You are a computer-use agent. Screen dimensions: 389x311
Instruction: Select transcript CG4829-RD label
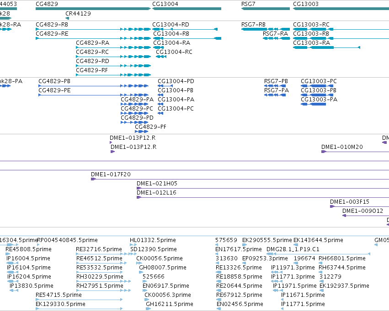(92, 61)
